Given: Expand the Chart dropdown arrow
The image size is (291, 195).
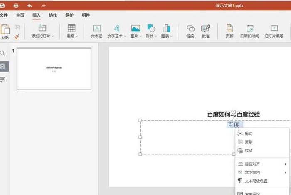Looking at the screenshot, I should click(x=171, y=36).
